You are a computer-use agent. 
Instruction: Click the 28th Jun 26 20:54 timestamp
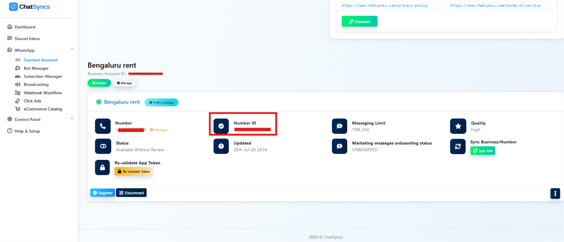click(x=251, y=150)
